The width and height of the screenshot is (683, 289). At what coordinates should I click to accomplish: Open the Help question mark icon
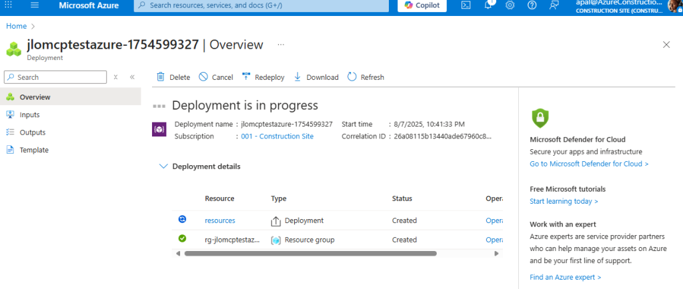pyautogui.click(x=532, y=5)
